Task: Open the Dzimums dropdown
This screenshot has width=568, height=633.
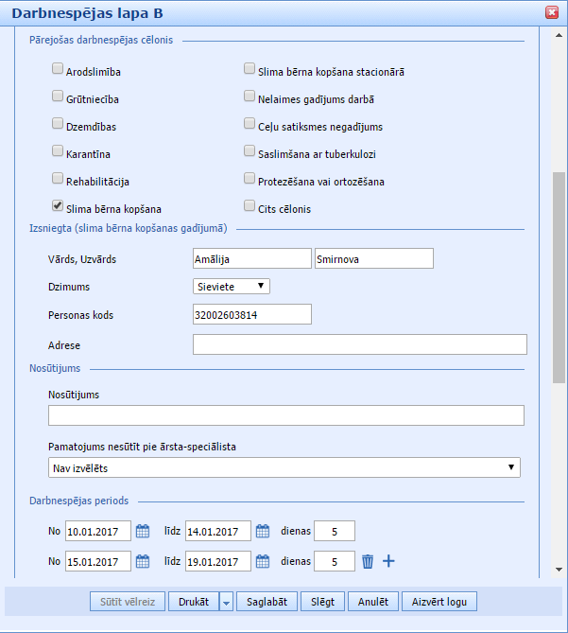Action: coord(232,286)
